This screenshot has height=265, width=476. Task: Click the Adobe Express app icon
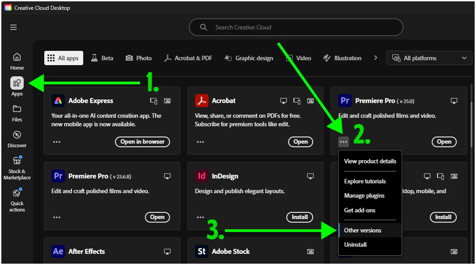pos(58,100)
